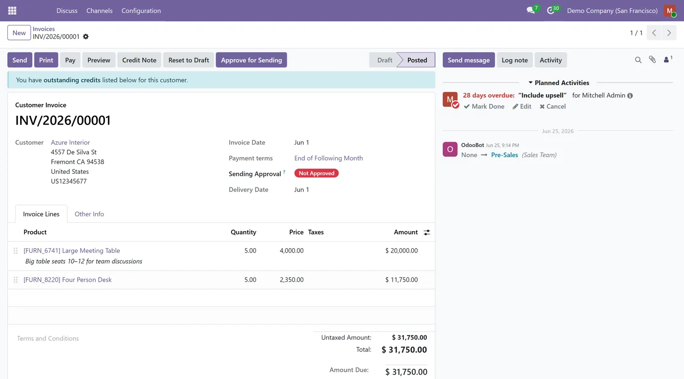Click Amount column header
Viewport: 684px width, 379px height.
point(406,232)
